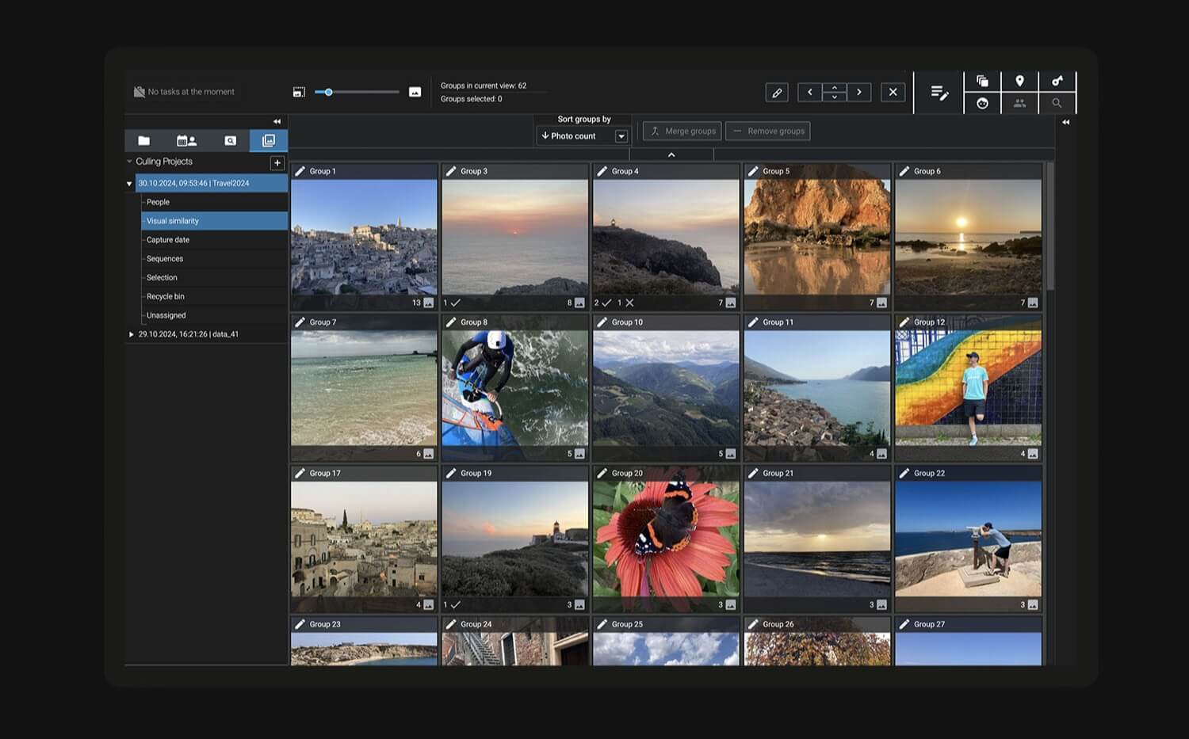The image size is (1189, 739).
Task: Click 'No tasks at the moment' status
Action: coord(184,92)
